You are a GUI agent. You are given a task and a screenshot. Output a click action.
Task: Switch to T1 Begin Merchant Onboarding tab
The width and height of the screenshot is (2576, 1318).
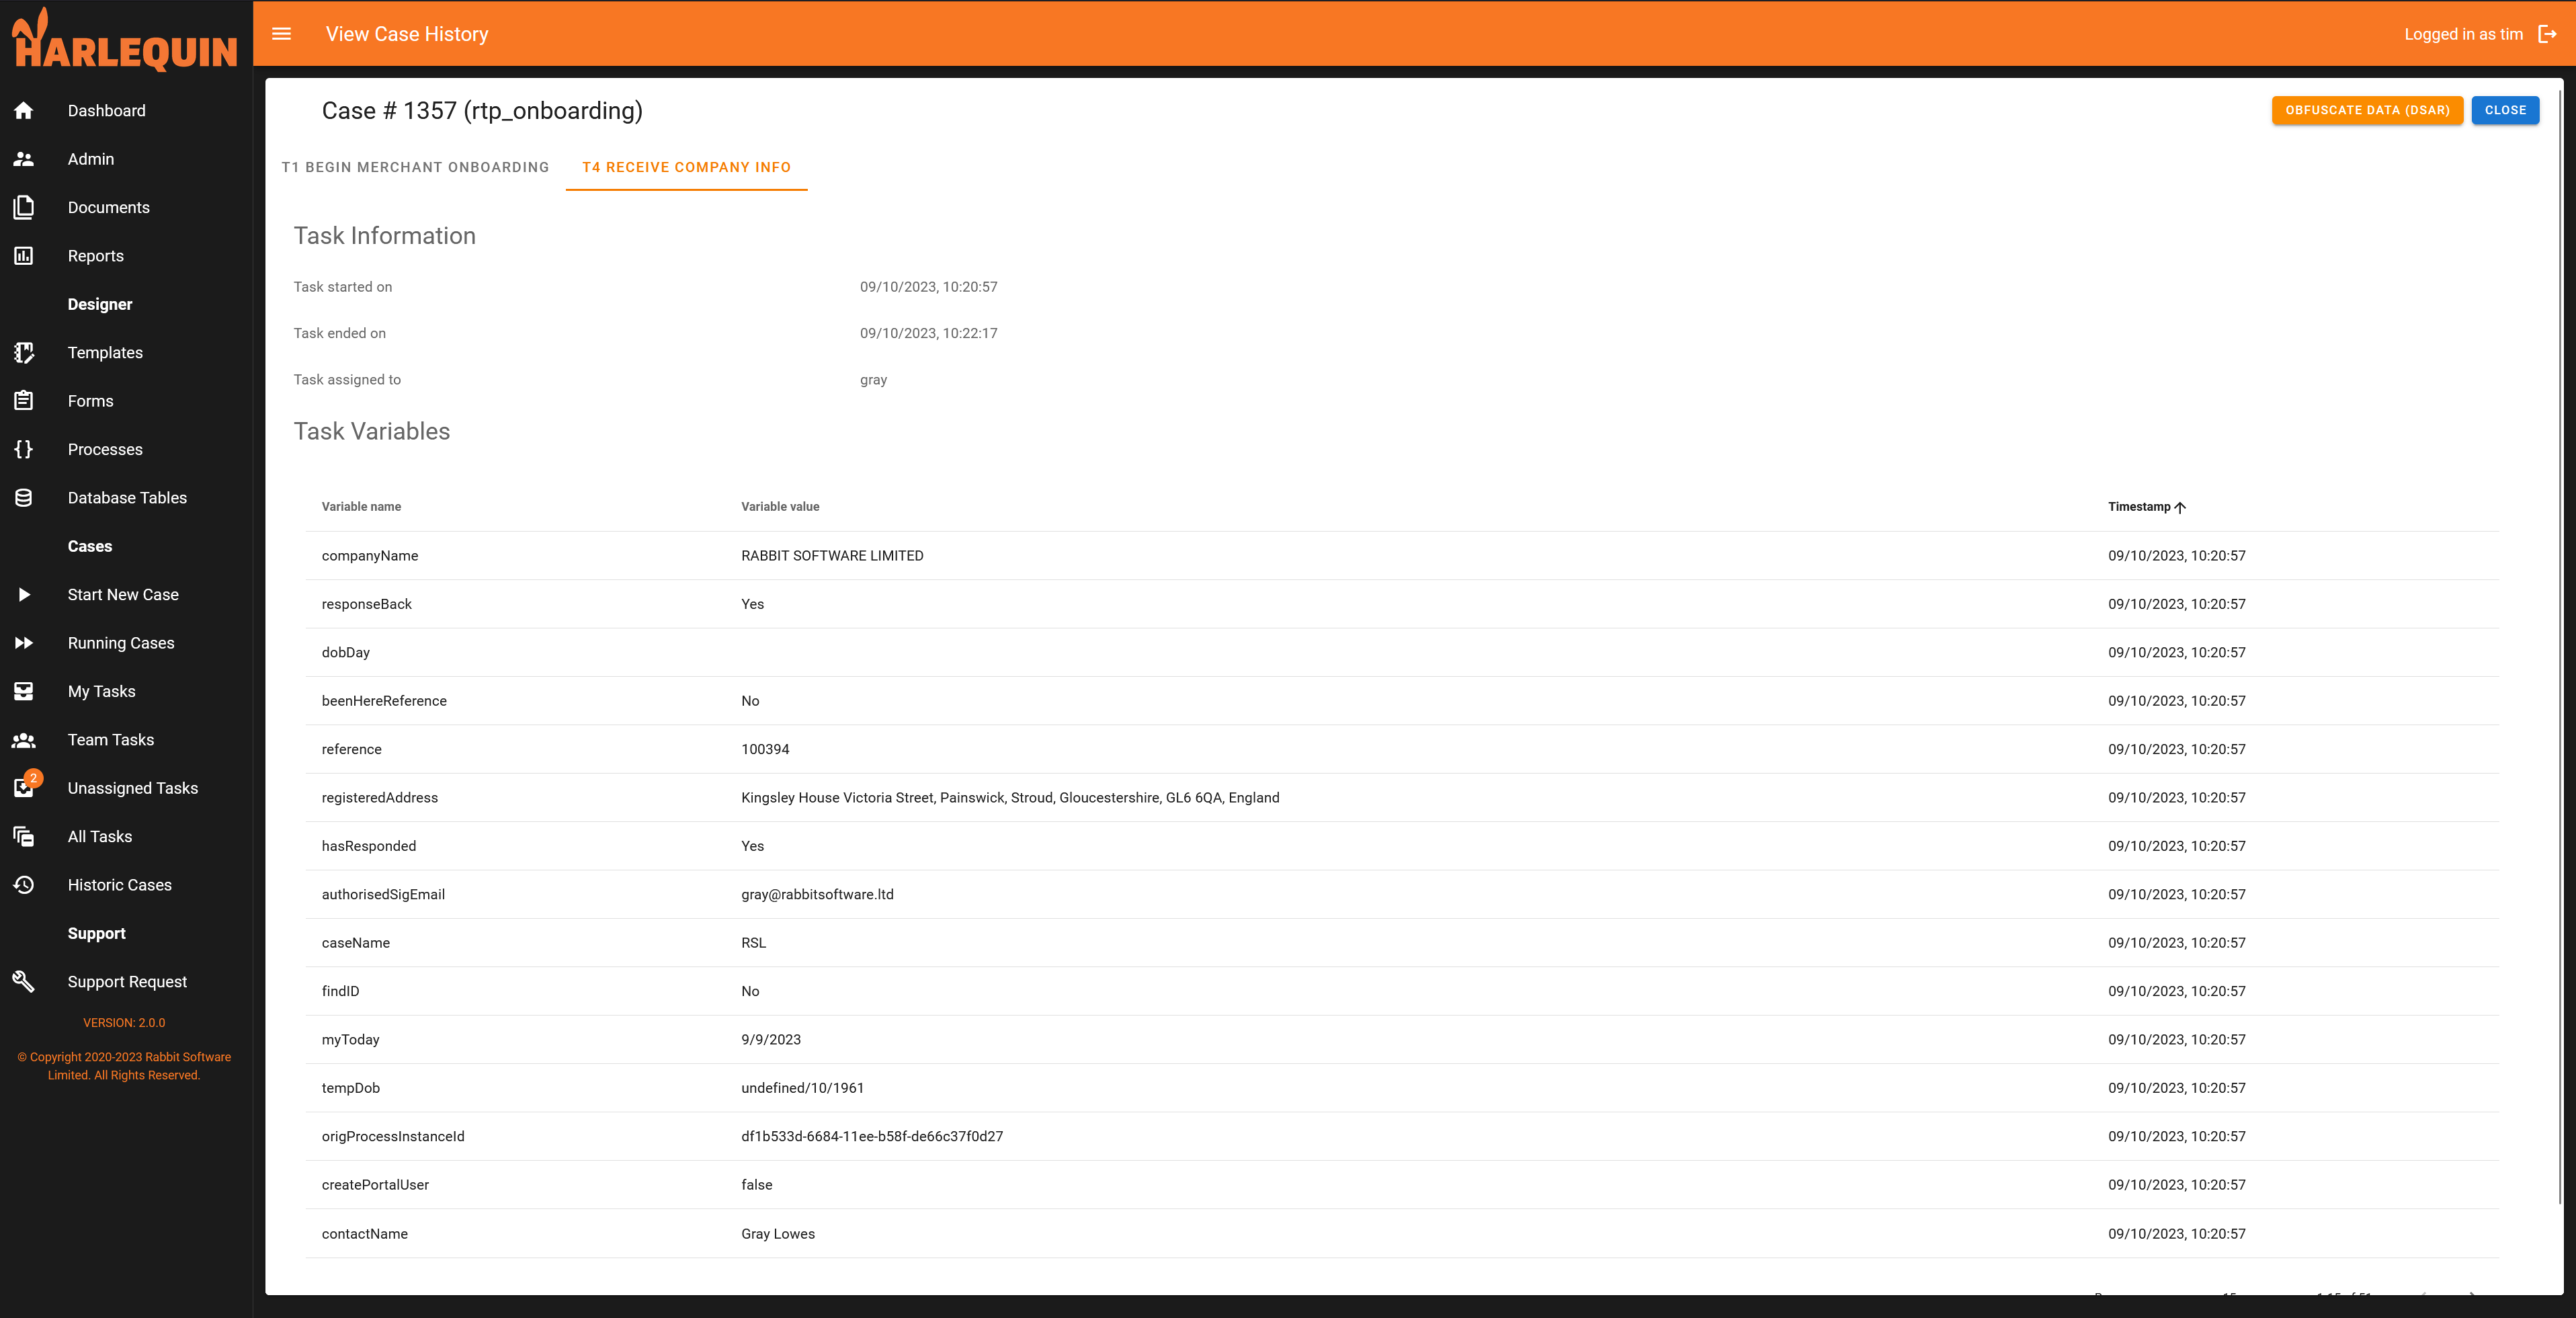pyautogui.click(x=415, y=167)
